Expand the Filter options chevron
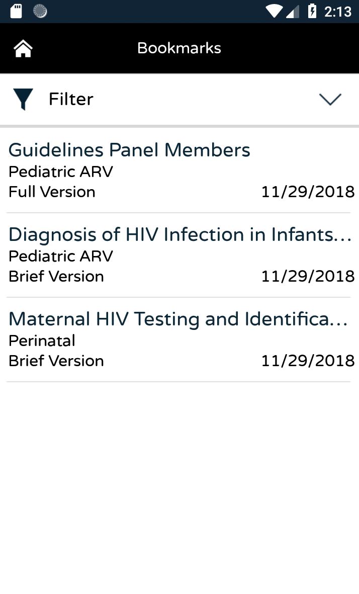Image resolution: width=359 pixels, height=594 pixels. click(x=330, y=99)
